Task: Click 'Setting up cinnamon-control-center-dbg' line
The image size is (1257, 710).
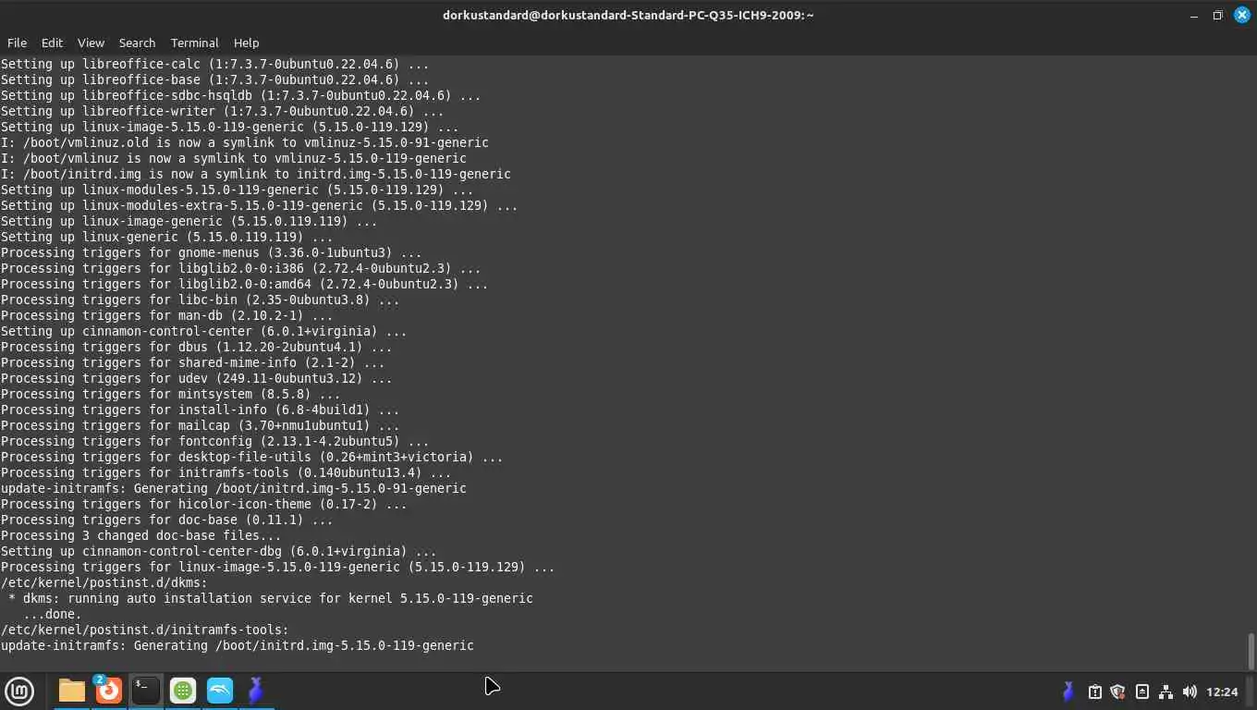Action: (x=218, y=551)
